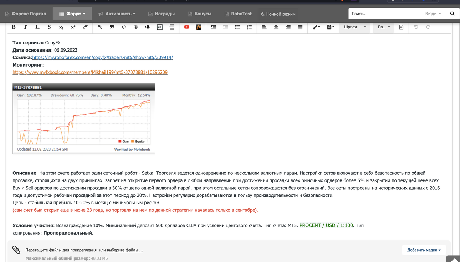Viewport: 460px width, 262px height.
Task: Apply superscript formatting
Action: (73, 27)
